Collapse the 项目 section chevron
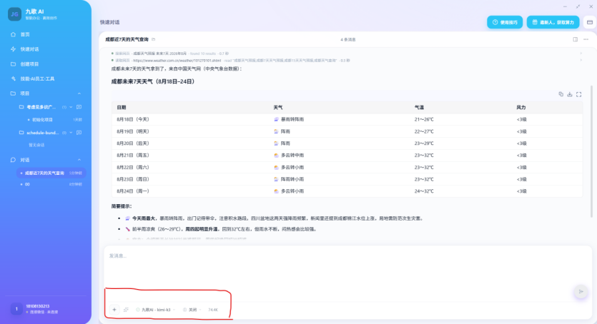 click(79, 93)
